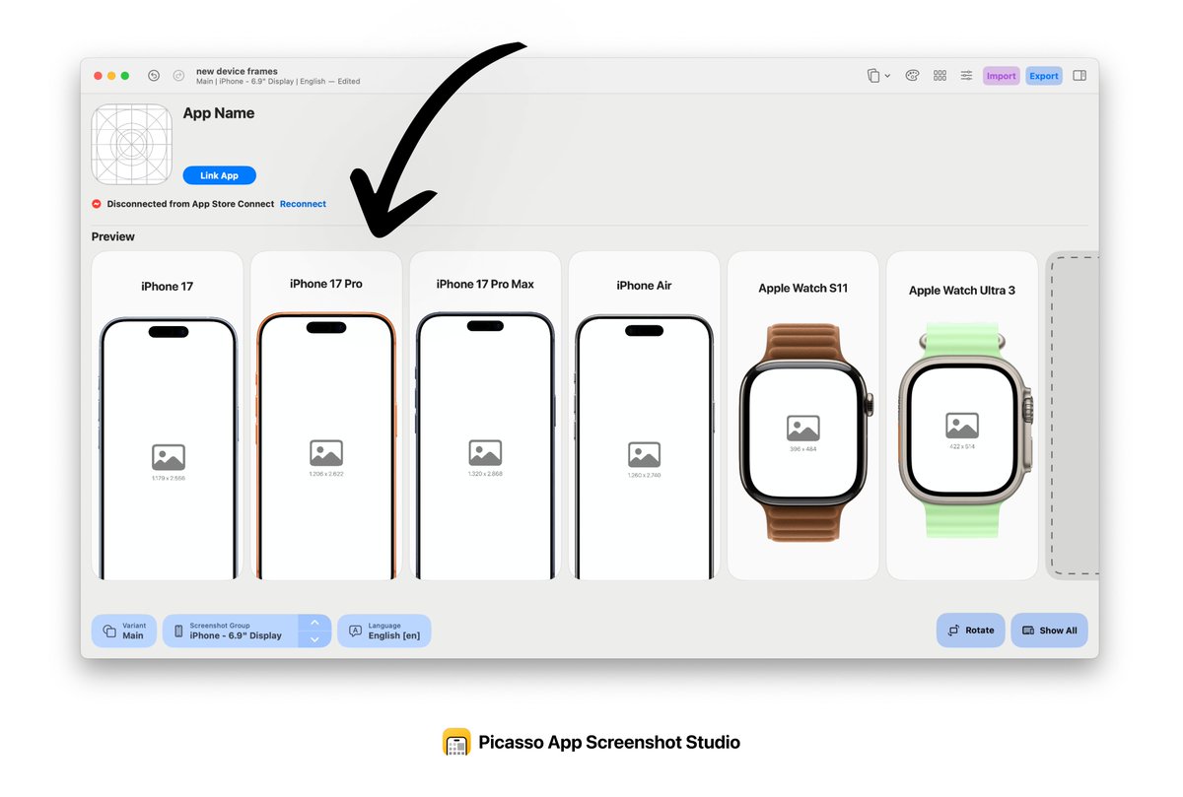Click the Screenshot Group up chevron
Viewport: 1183px width, 797px height.
click(x=314, y=623)
